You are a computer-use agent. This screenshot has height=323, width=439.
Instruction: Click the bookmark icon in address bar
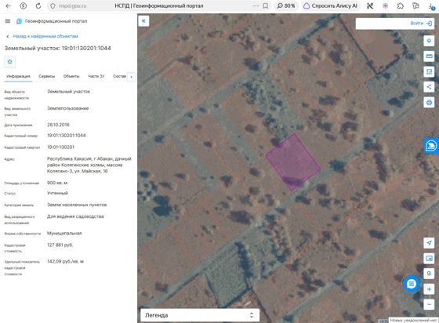[x=266, y=5]
